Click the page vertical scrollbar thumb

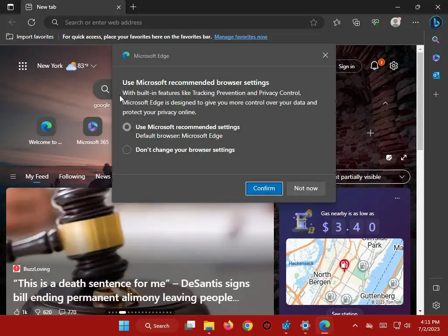[420, 101]
